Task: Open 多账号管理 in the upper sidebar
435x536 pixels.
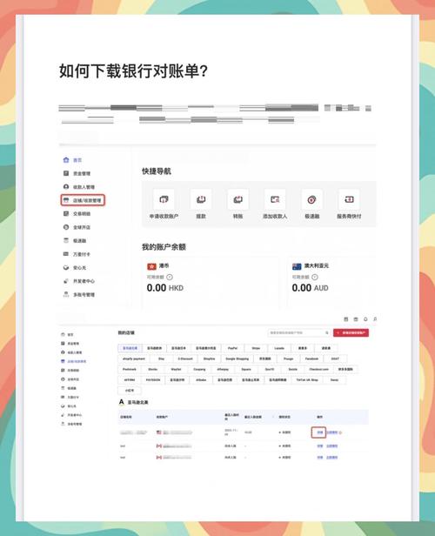Action: point(79,295)
